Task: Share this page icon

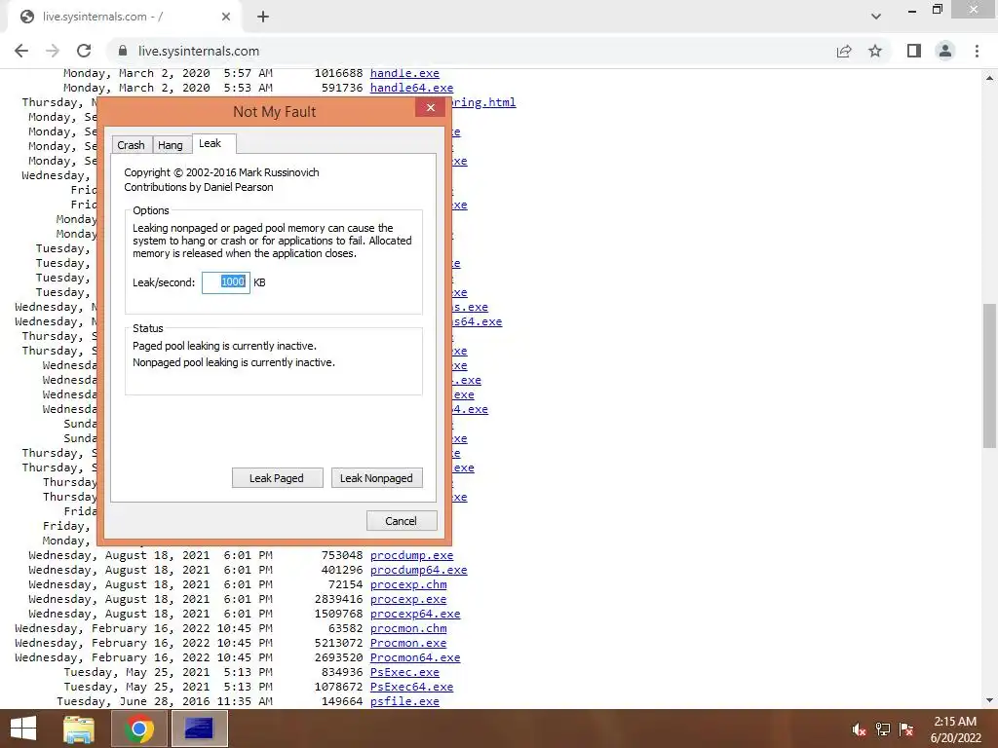Action: click(844, 51)
